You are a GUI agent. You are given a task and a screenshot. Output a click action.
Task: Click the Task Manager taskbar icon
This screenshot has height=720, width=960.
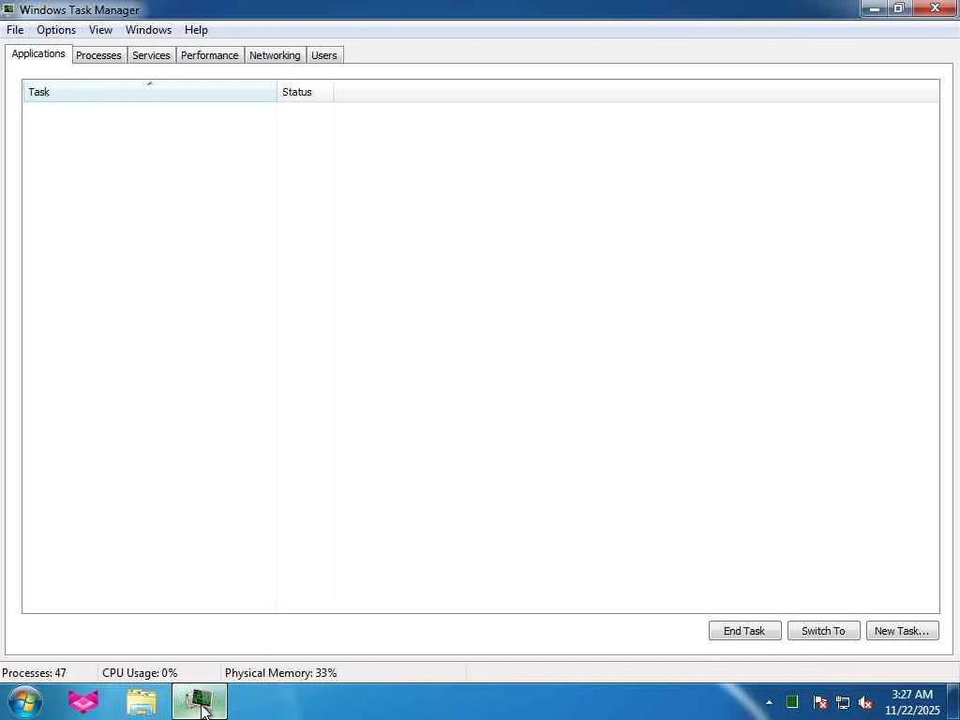pos(200,701)
